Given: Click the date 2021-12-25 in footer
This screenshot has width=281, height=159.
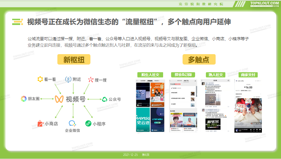Looking at the screenshot, I should point(130,155).
